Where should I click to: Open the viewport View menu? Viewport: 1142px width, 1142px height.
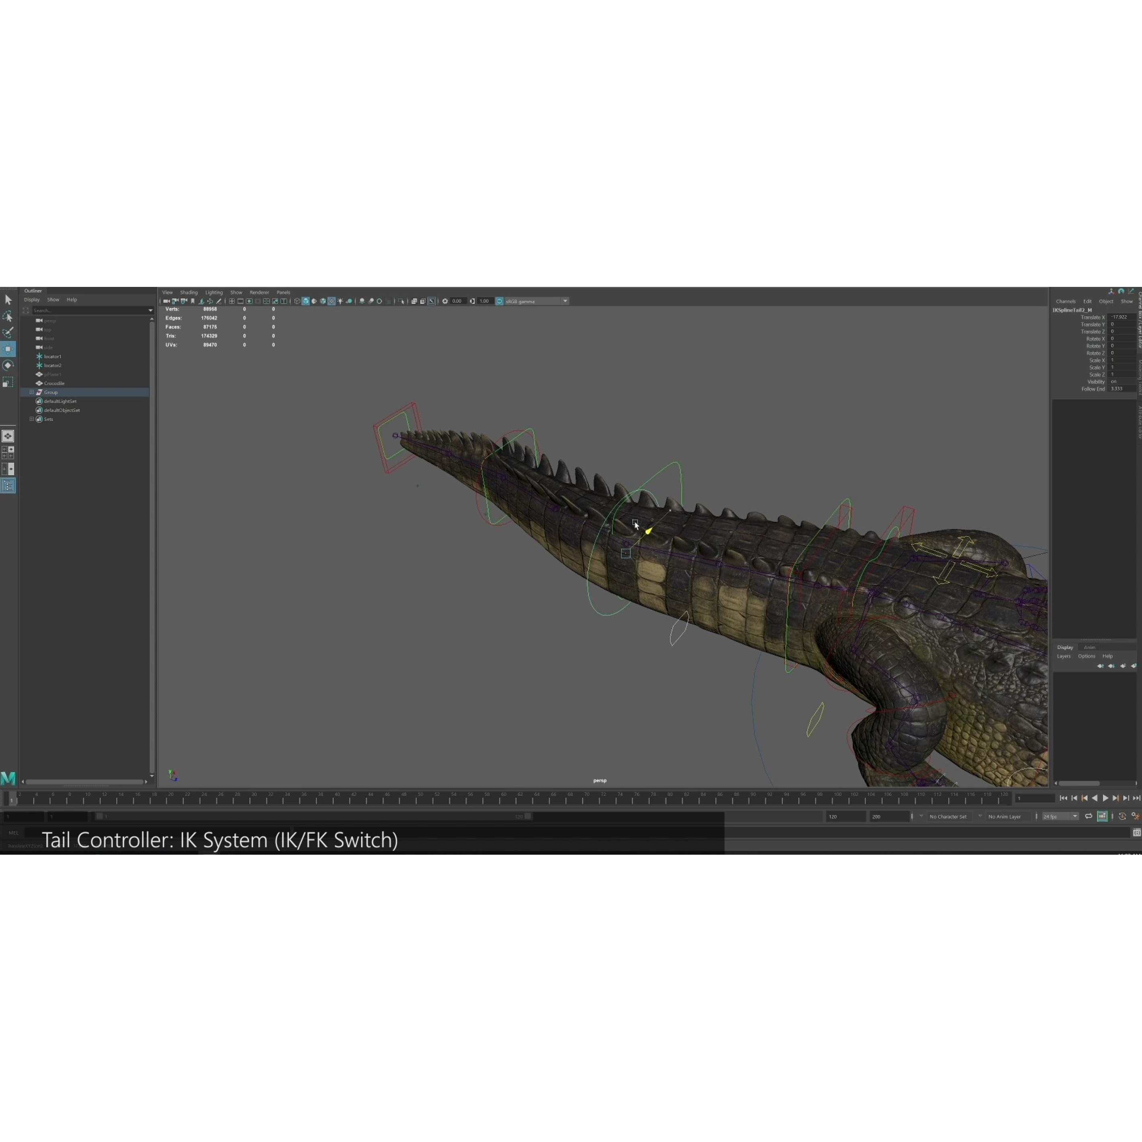(167, 292)
